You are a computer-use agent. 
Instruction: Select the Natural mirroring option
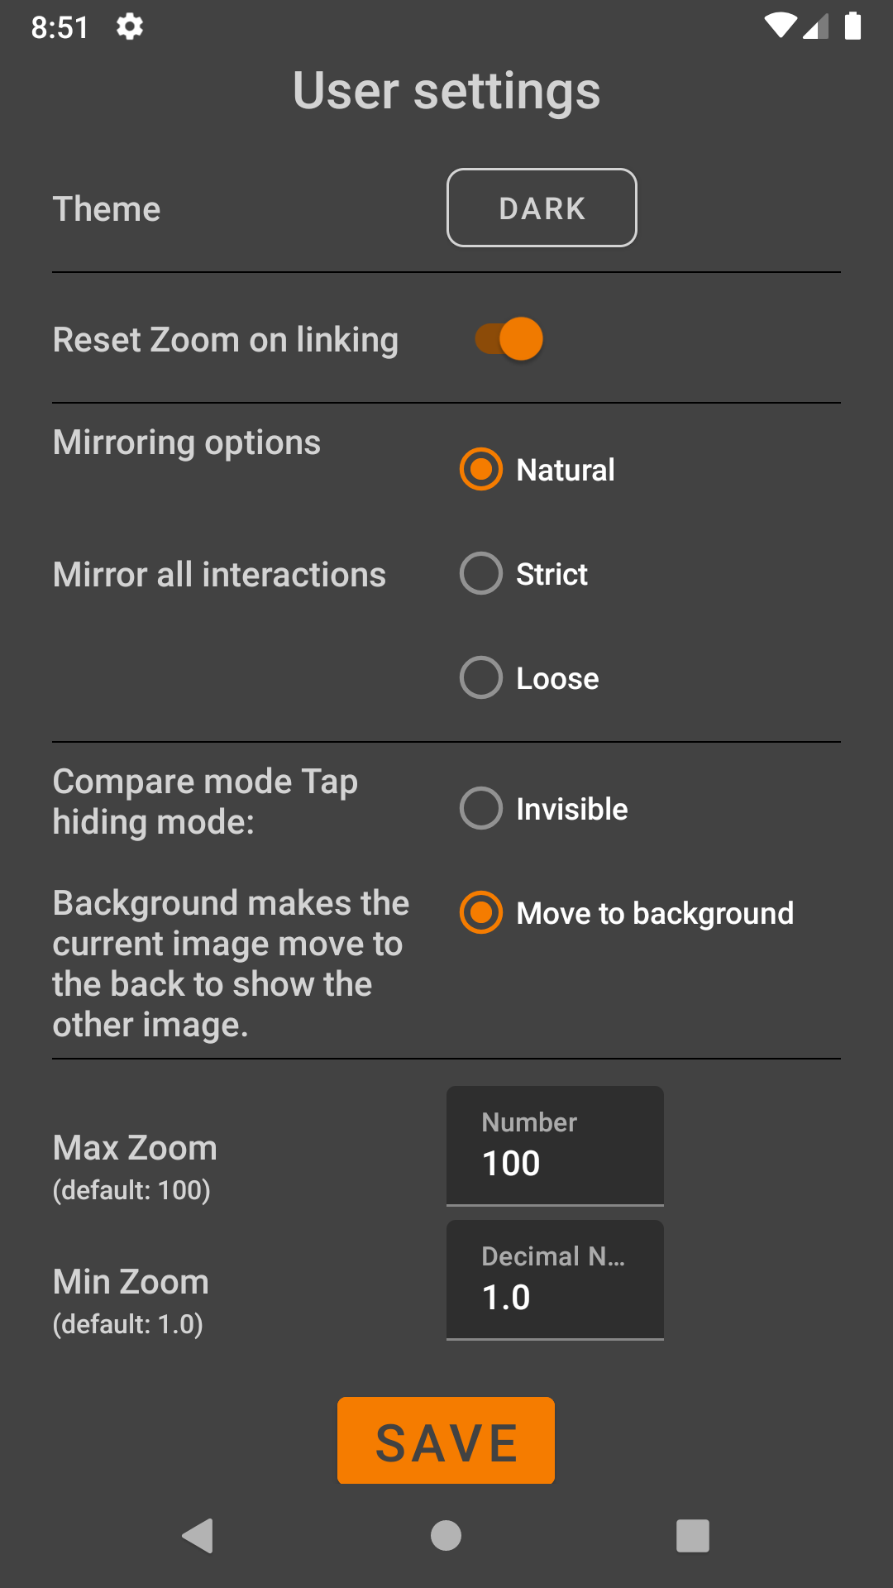(x=481, y=470)
